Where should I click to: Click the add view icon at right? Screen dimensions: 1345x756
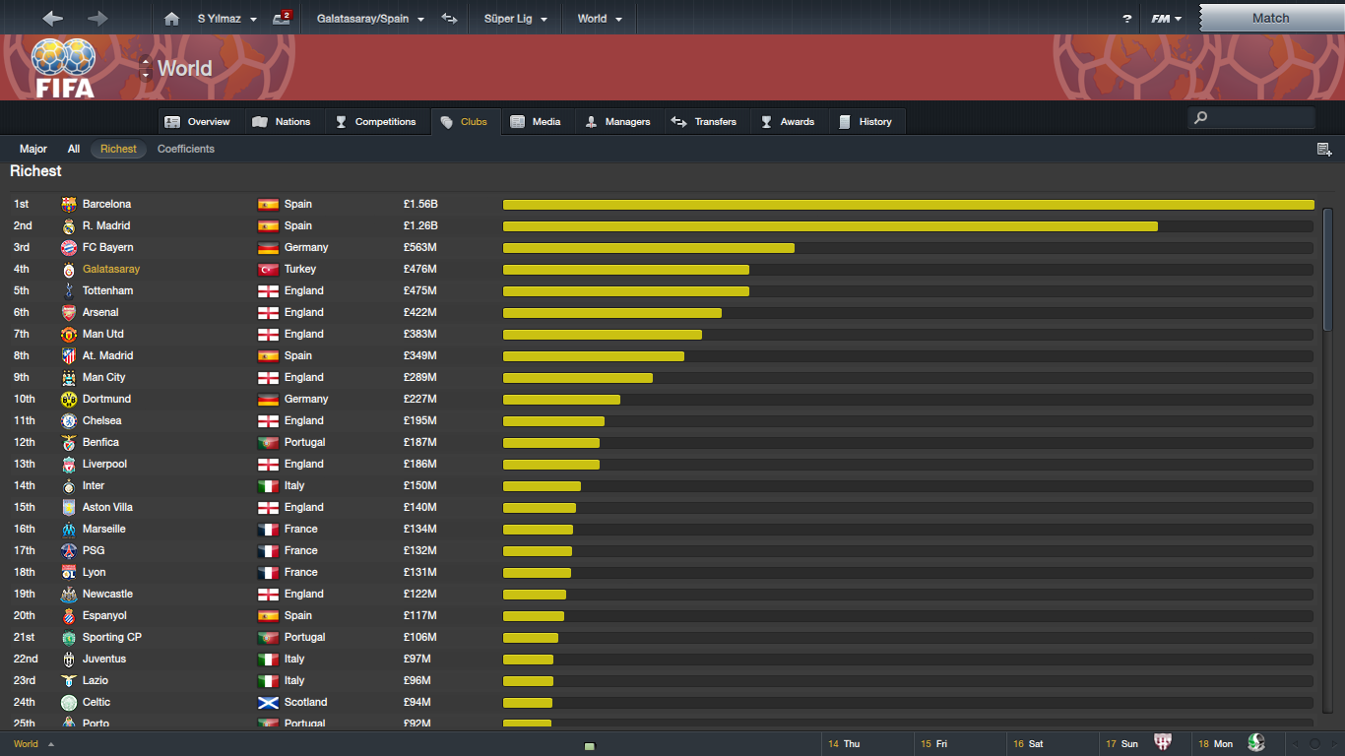tap(1324, 150)
